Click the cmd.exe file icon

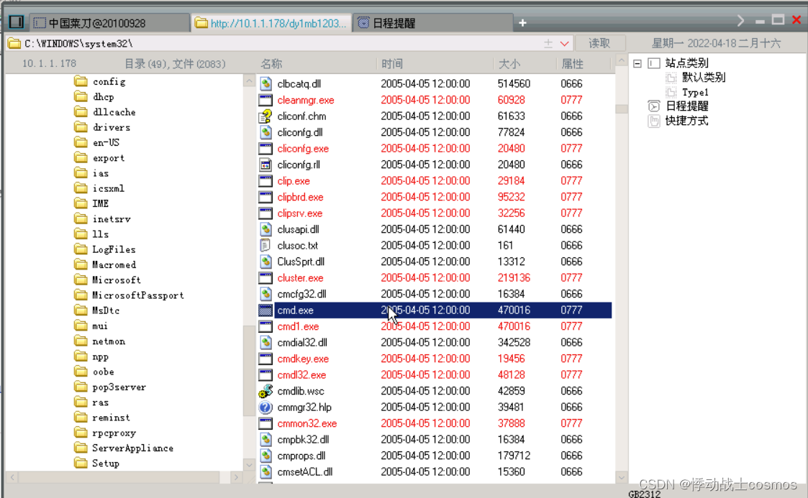(265, 310)
